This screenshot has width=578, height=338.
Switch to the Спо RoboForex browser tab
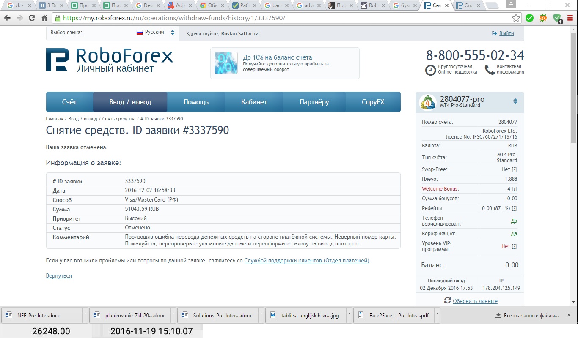[469, 5]
